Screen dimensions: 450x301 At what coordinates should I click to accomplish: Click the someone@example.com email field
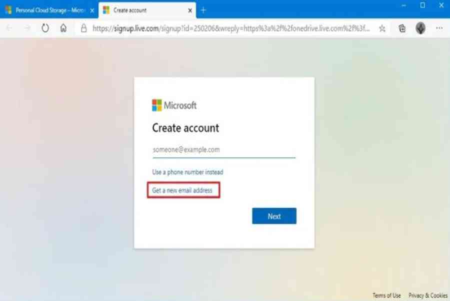click(x=224, y=150)
